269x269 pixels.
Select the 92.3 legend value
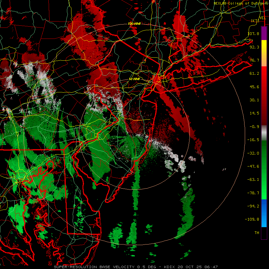point(254,47)
